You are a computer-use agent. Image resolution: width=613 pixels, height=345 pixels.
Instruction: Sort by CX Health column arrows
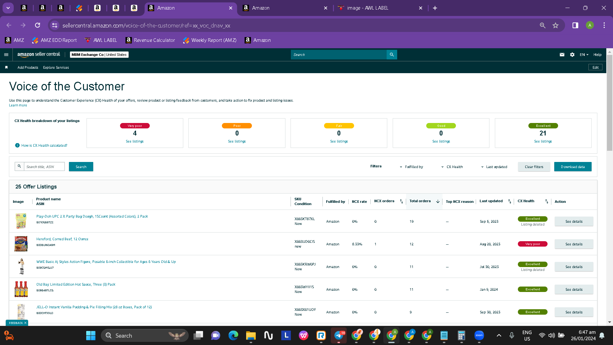click(x=547, y=202)
